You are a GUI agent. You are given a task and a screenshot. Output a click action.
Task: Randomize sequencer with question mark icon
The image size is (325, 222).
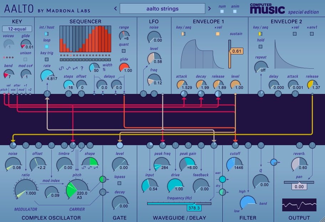coord(82,68)
